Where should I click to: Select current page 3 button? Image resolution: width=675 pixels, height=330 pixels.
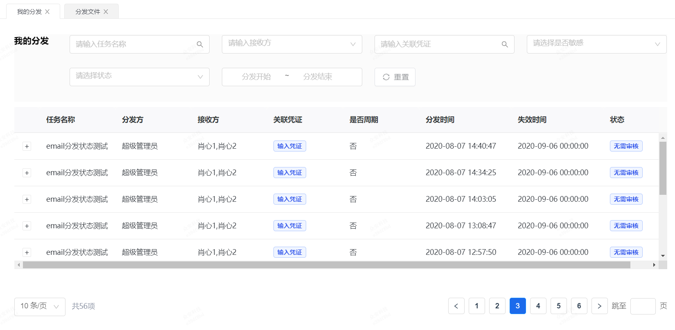tap(518, 306)
